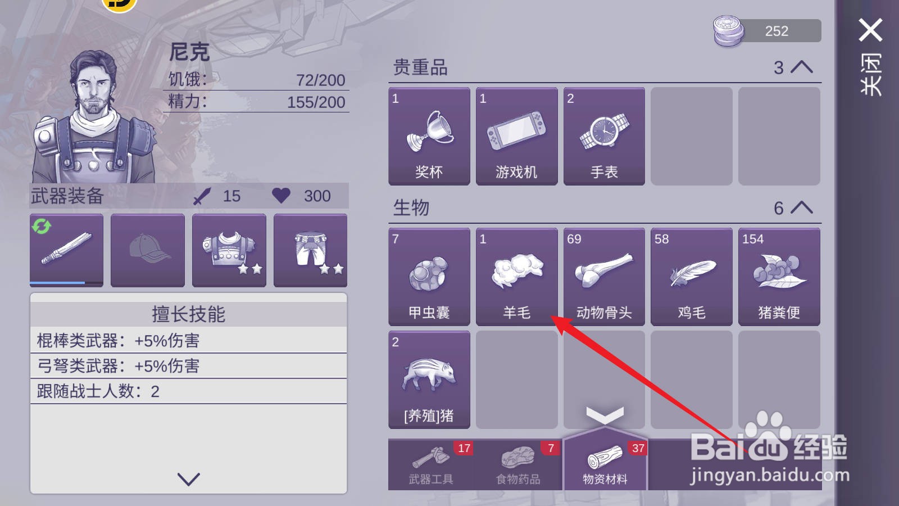
Task: Select the 游戏机 game console item
Action: pyautogui.click(x=517, y=136)
